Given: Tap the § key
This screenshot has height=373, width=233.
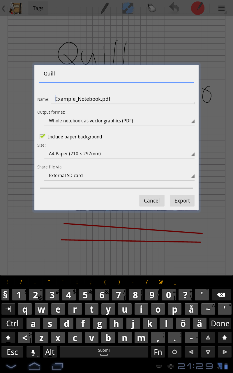Looking at the screenshot, I should (x=5, y=295).
